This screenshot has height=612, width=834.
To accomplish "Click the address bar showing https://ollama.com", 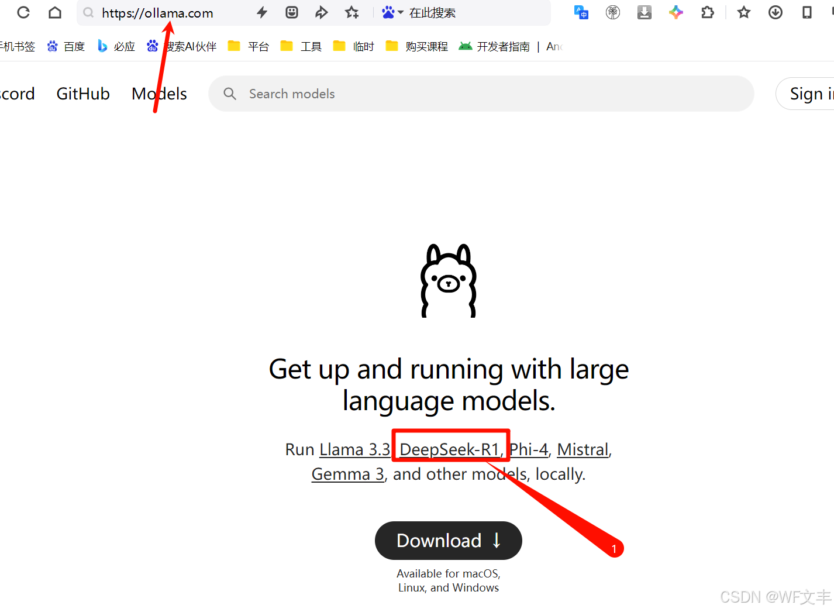I will (x=157, y=13).
